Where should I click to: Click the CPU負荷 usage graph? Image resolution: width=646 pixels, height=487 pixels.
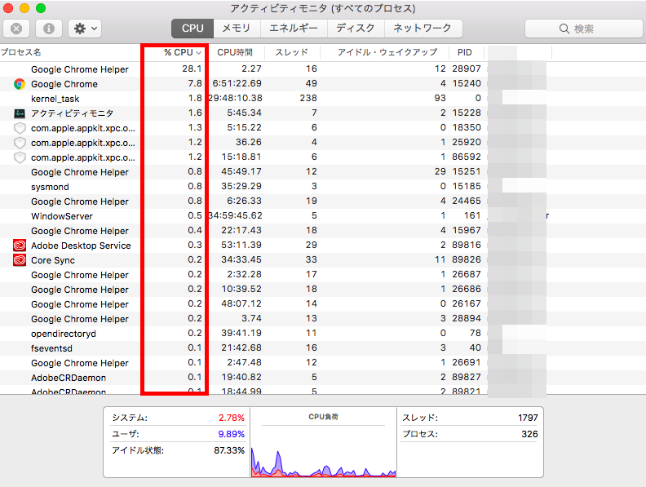point(323,449)
